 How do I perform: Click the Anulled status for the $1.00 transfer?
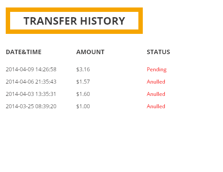click(x=156, y=106)
